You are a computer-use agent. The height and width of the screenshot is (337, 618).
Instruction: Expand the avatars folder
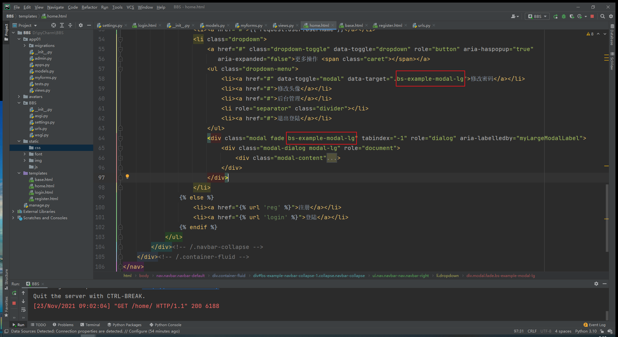pos(19,97)
